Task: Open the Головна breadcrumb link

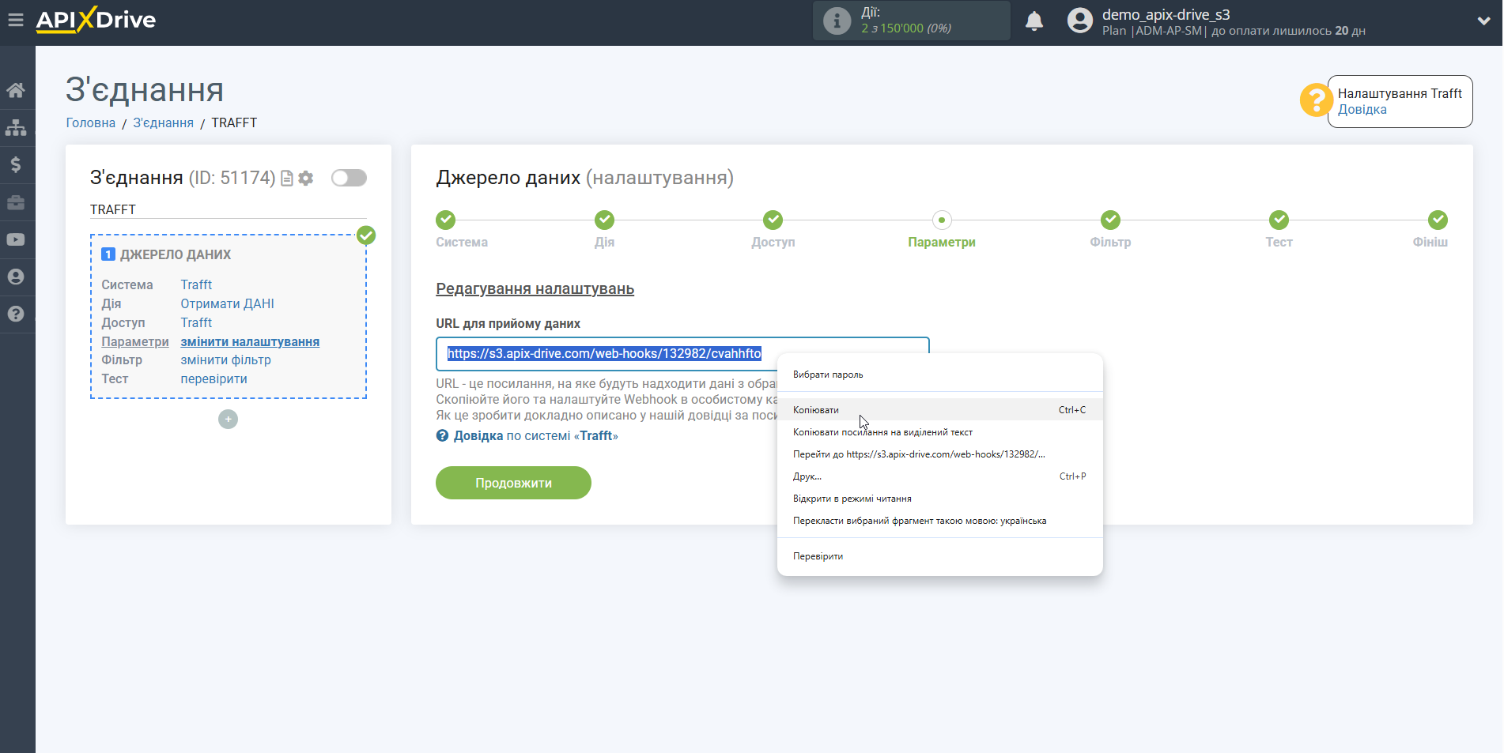Action: (x=90, y=122)
